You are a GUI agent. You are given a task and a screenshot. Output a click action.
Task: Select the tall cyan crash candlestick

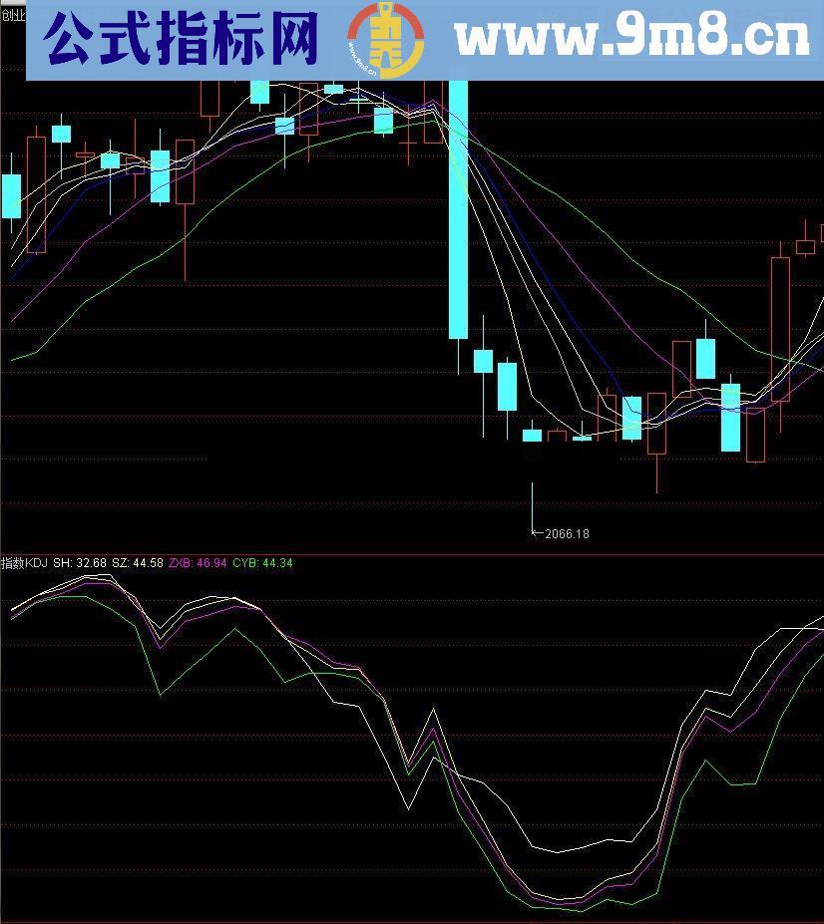tap(458, 209)
